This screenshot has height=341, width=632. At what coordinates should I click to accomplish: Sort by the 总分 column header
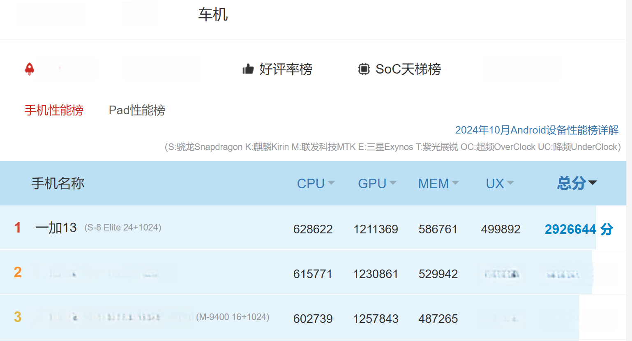pos(572,183)
